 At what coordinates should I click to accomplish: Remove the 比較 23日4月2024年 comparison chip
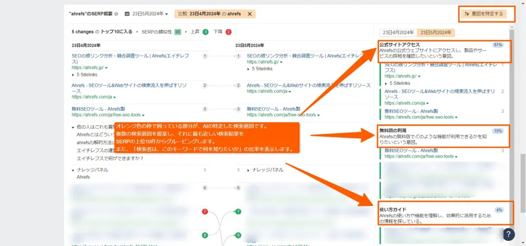tap(250, 14)
